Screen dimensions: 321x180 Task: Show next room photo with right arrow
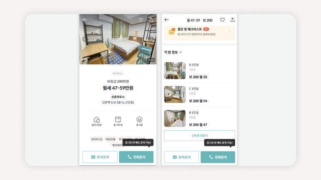151,39
